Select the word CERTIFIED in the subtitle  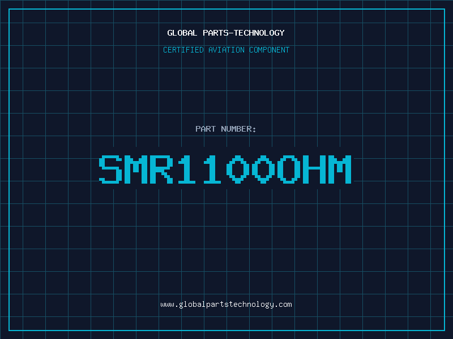[x=183, y=50]
